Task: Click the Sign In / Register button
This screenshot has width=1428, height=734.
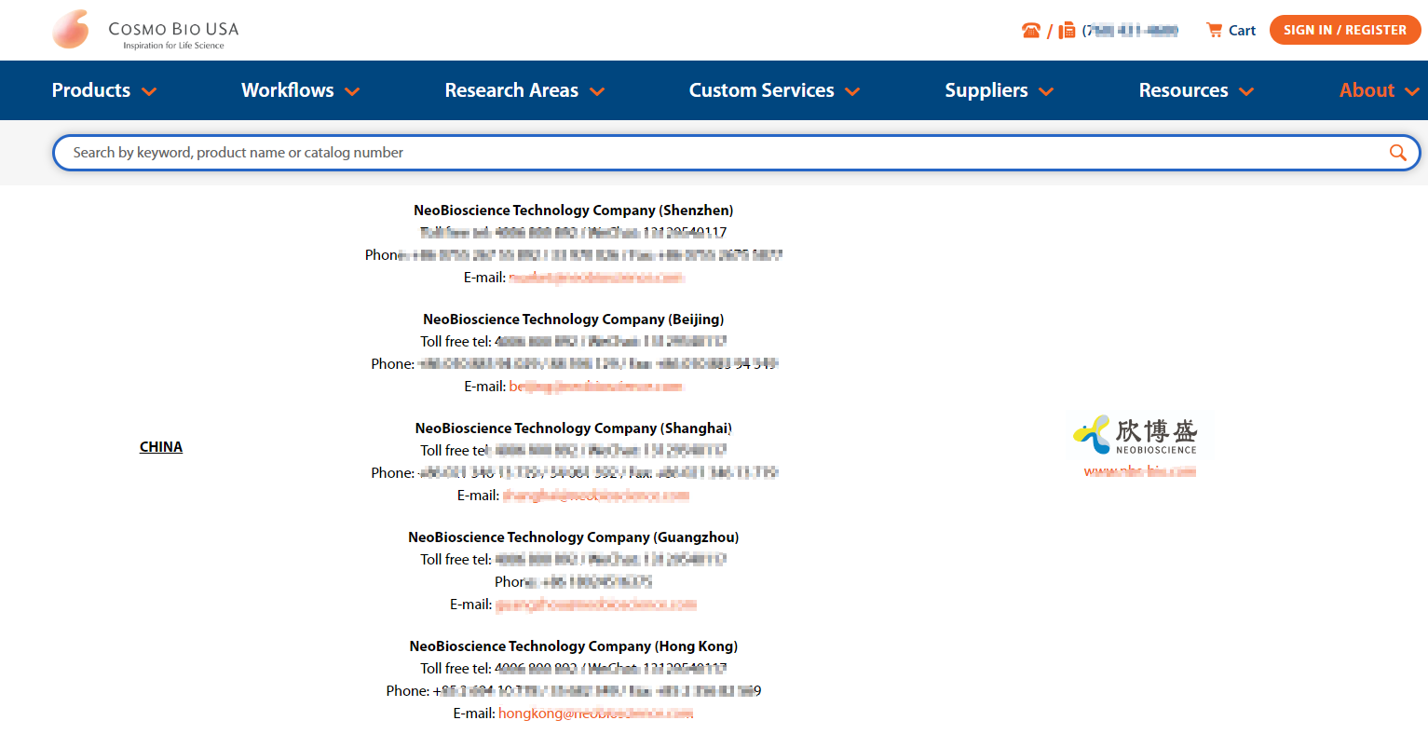Action: click(x=1345, y=30)
